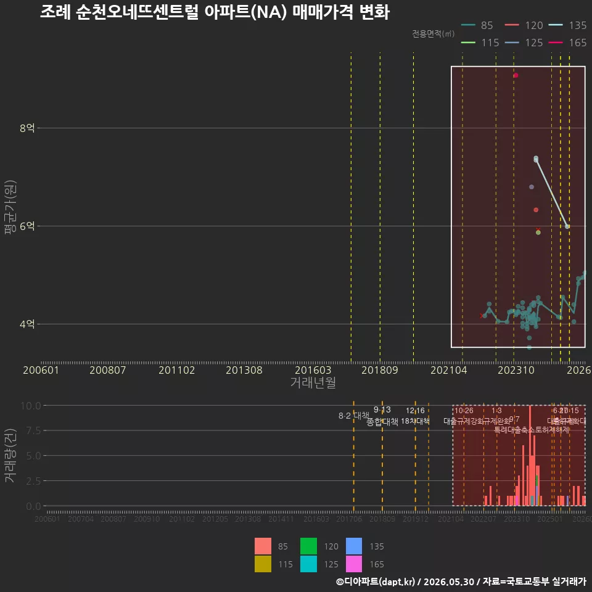Click the 5.0 volume axis label
Image resolution: width=592 pixels, height=592 pixels.
point(33,456)
